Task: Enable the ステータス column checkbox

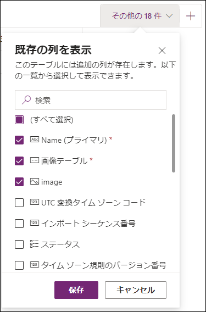Action: 19,244
